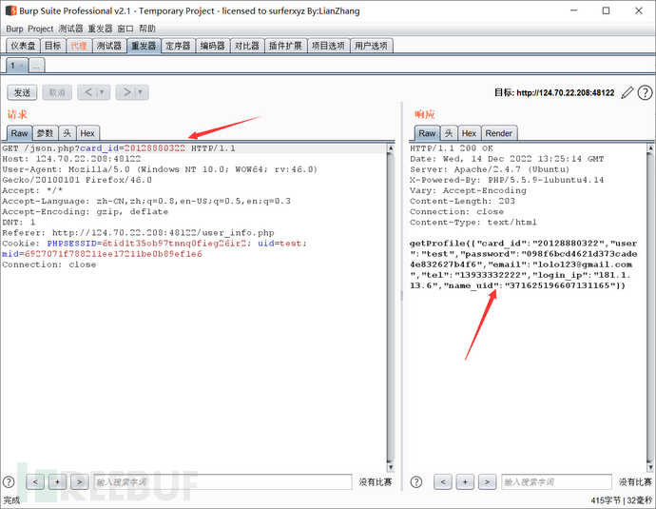Switch to the 定序器 tab

click(x=178, y=46)
